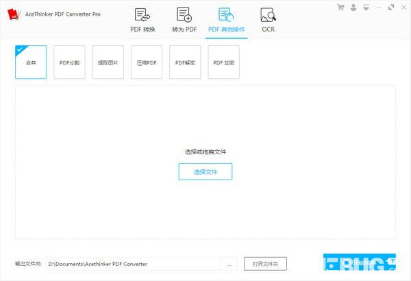Pick the 压缩PDF compress tile

click(147, 62)
